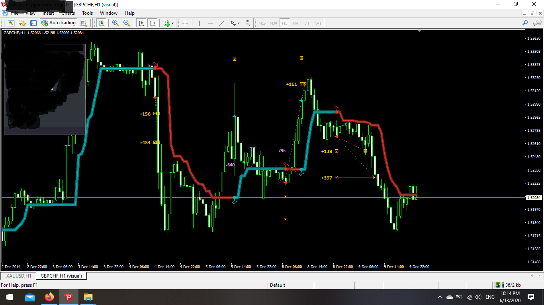This screenshot has height=305, width=544.
Task: Switch timeframe to M15
Action: tap(262, 23)
